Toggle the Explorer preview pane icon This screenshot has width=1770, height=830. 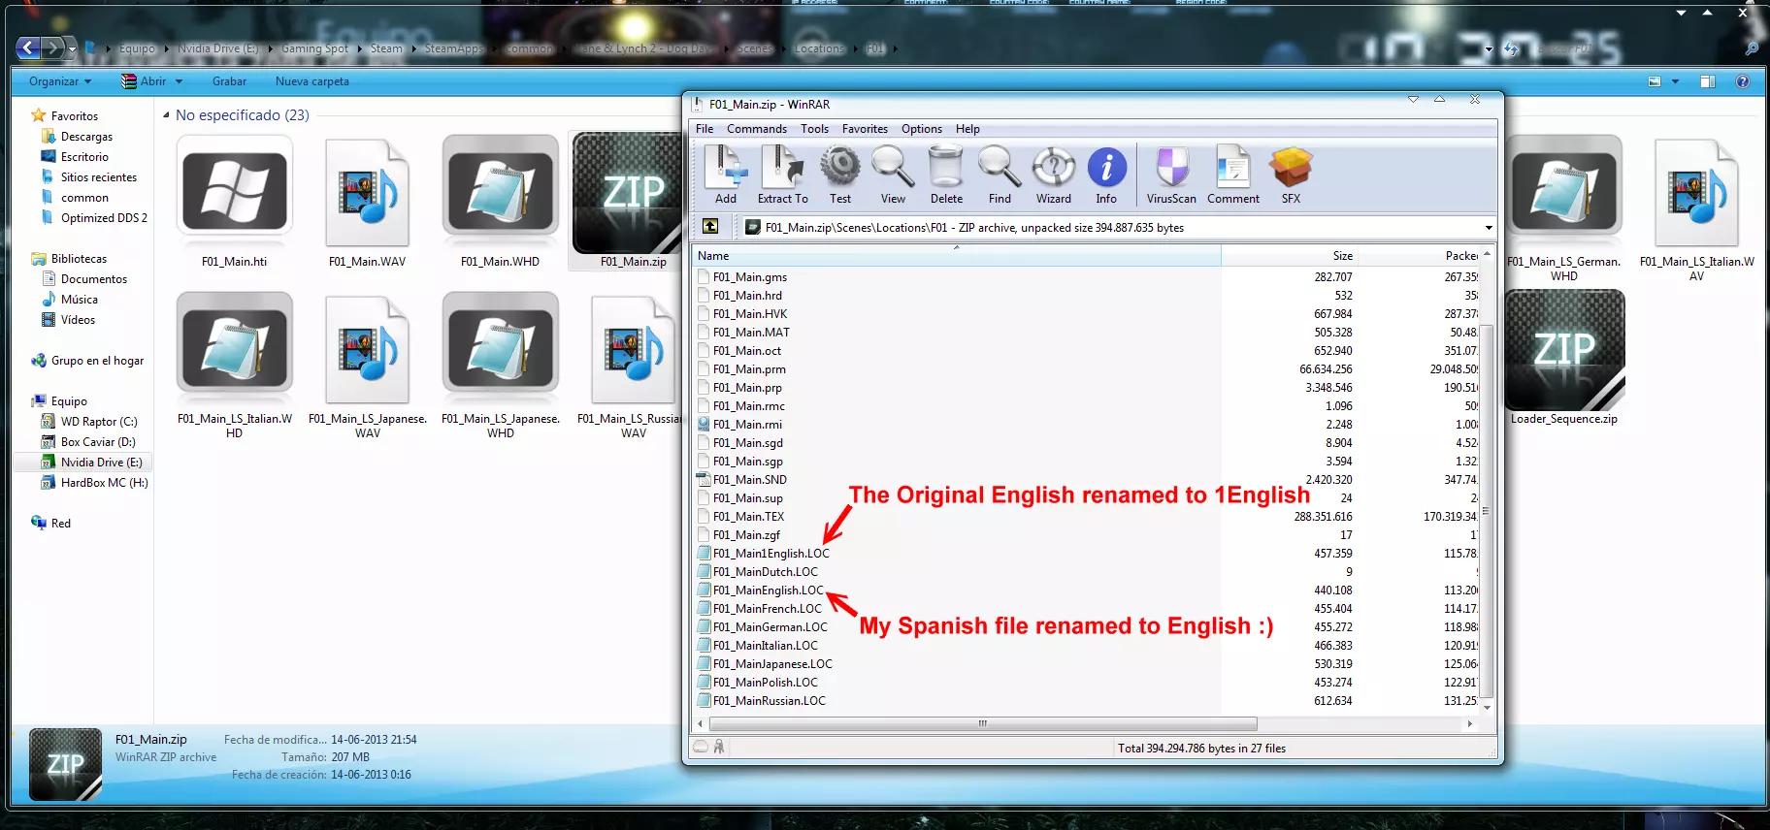[1708, 81]
